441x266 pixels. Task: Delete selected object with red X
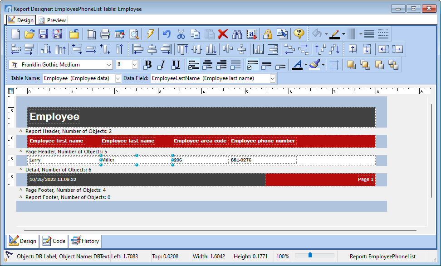click(x=223, y=34)
